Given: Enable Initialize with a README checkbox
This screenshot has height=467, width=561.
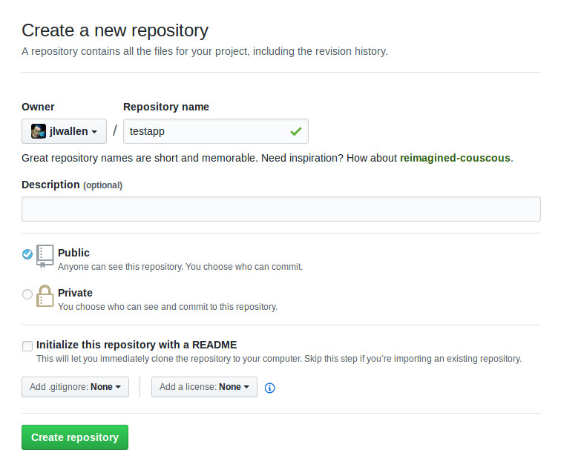Looking at the screenshot, I should [27, 345].
